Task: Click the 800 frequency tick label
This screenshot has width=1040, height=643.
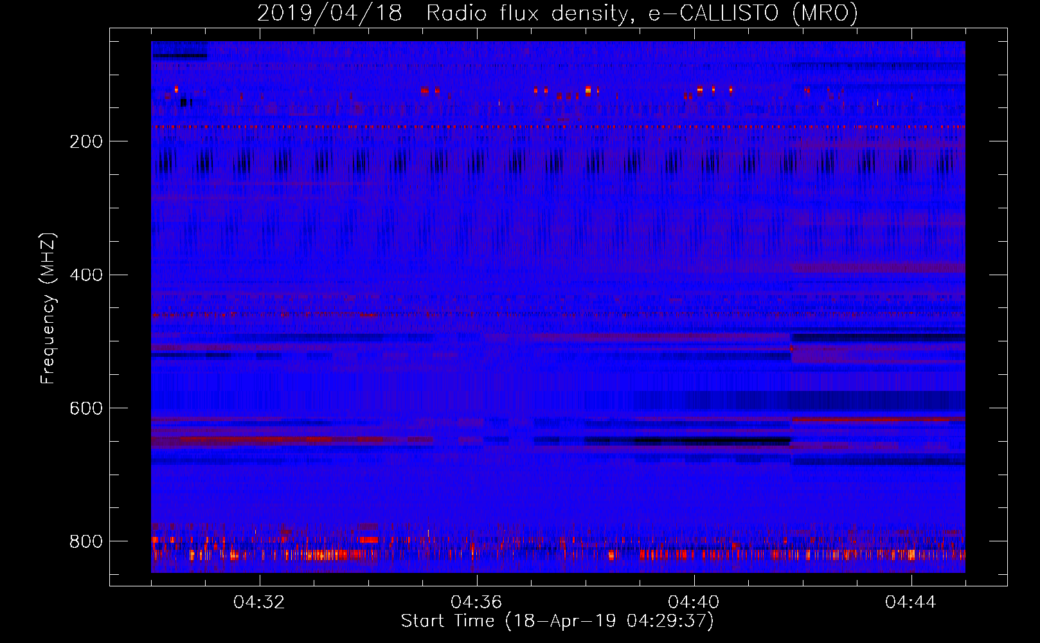Action: [x=86, y=541]
